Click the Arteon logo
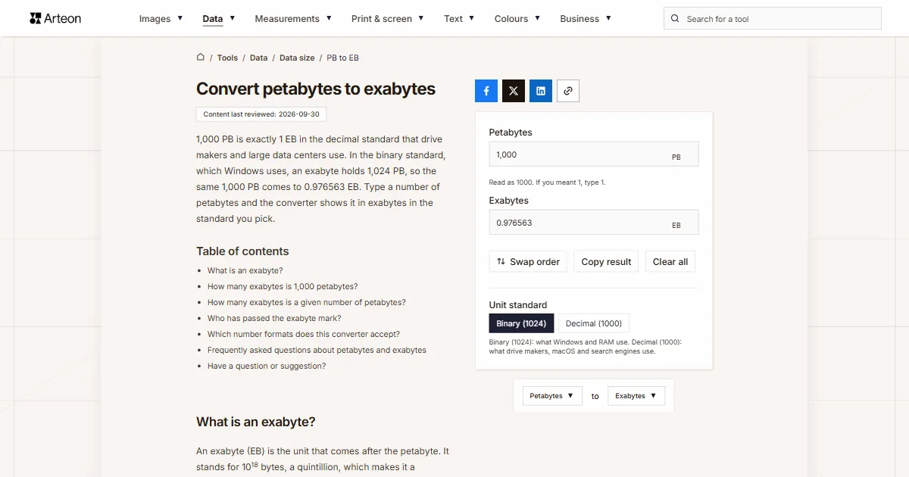Screen dimensions: 909x477 pos(55,18)
